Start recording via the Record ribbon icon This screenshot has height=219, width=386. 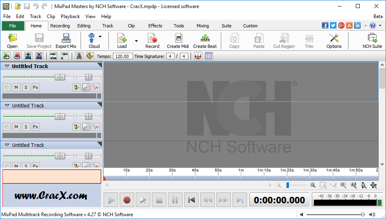point(152,41)
